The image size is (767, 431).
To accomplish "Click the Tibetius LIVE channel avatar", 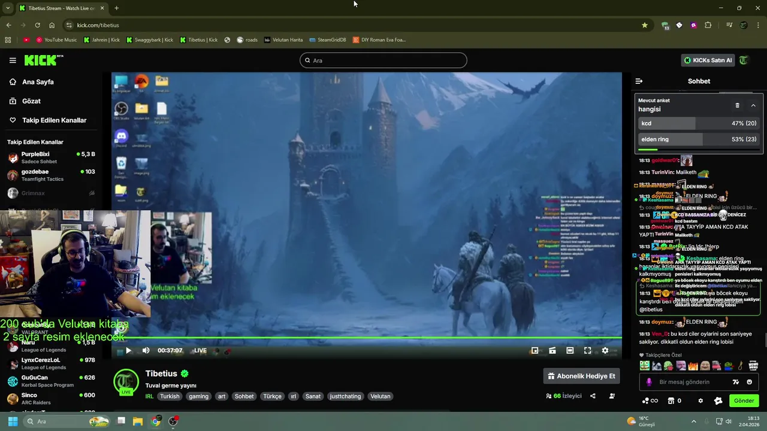I will coord(126,383).
